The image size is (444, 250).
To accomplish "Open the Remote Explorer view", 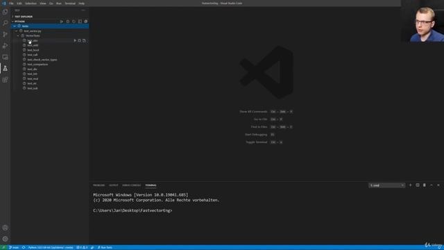I will [5, 57].
